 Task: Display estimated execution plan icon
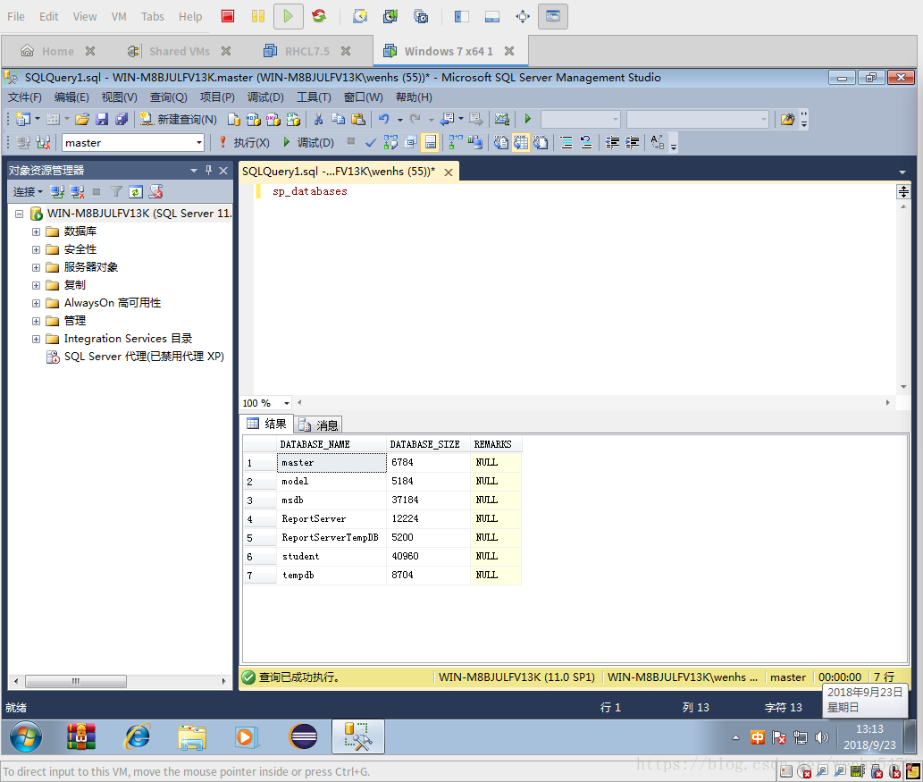390,142
